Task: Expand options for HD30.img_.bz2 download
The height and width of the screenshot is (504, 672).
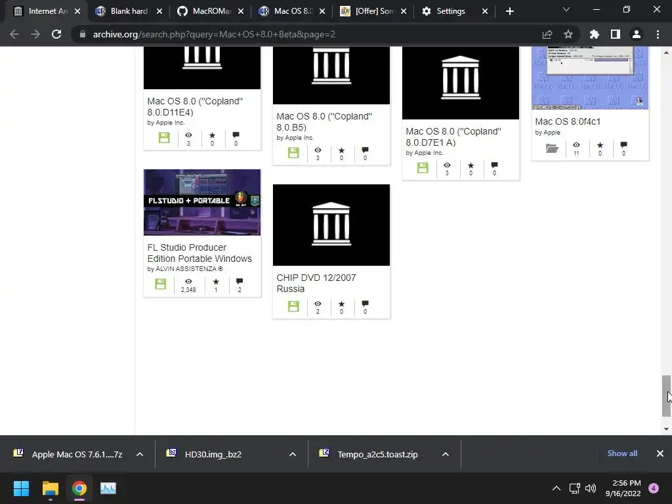Action: pos(293,454)
